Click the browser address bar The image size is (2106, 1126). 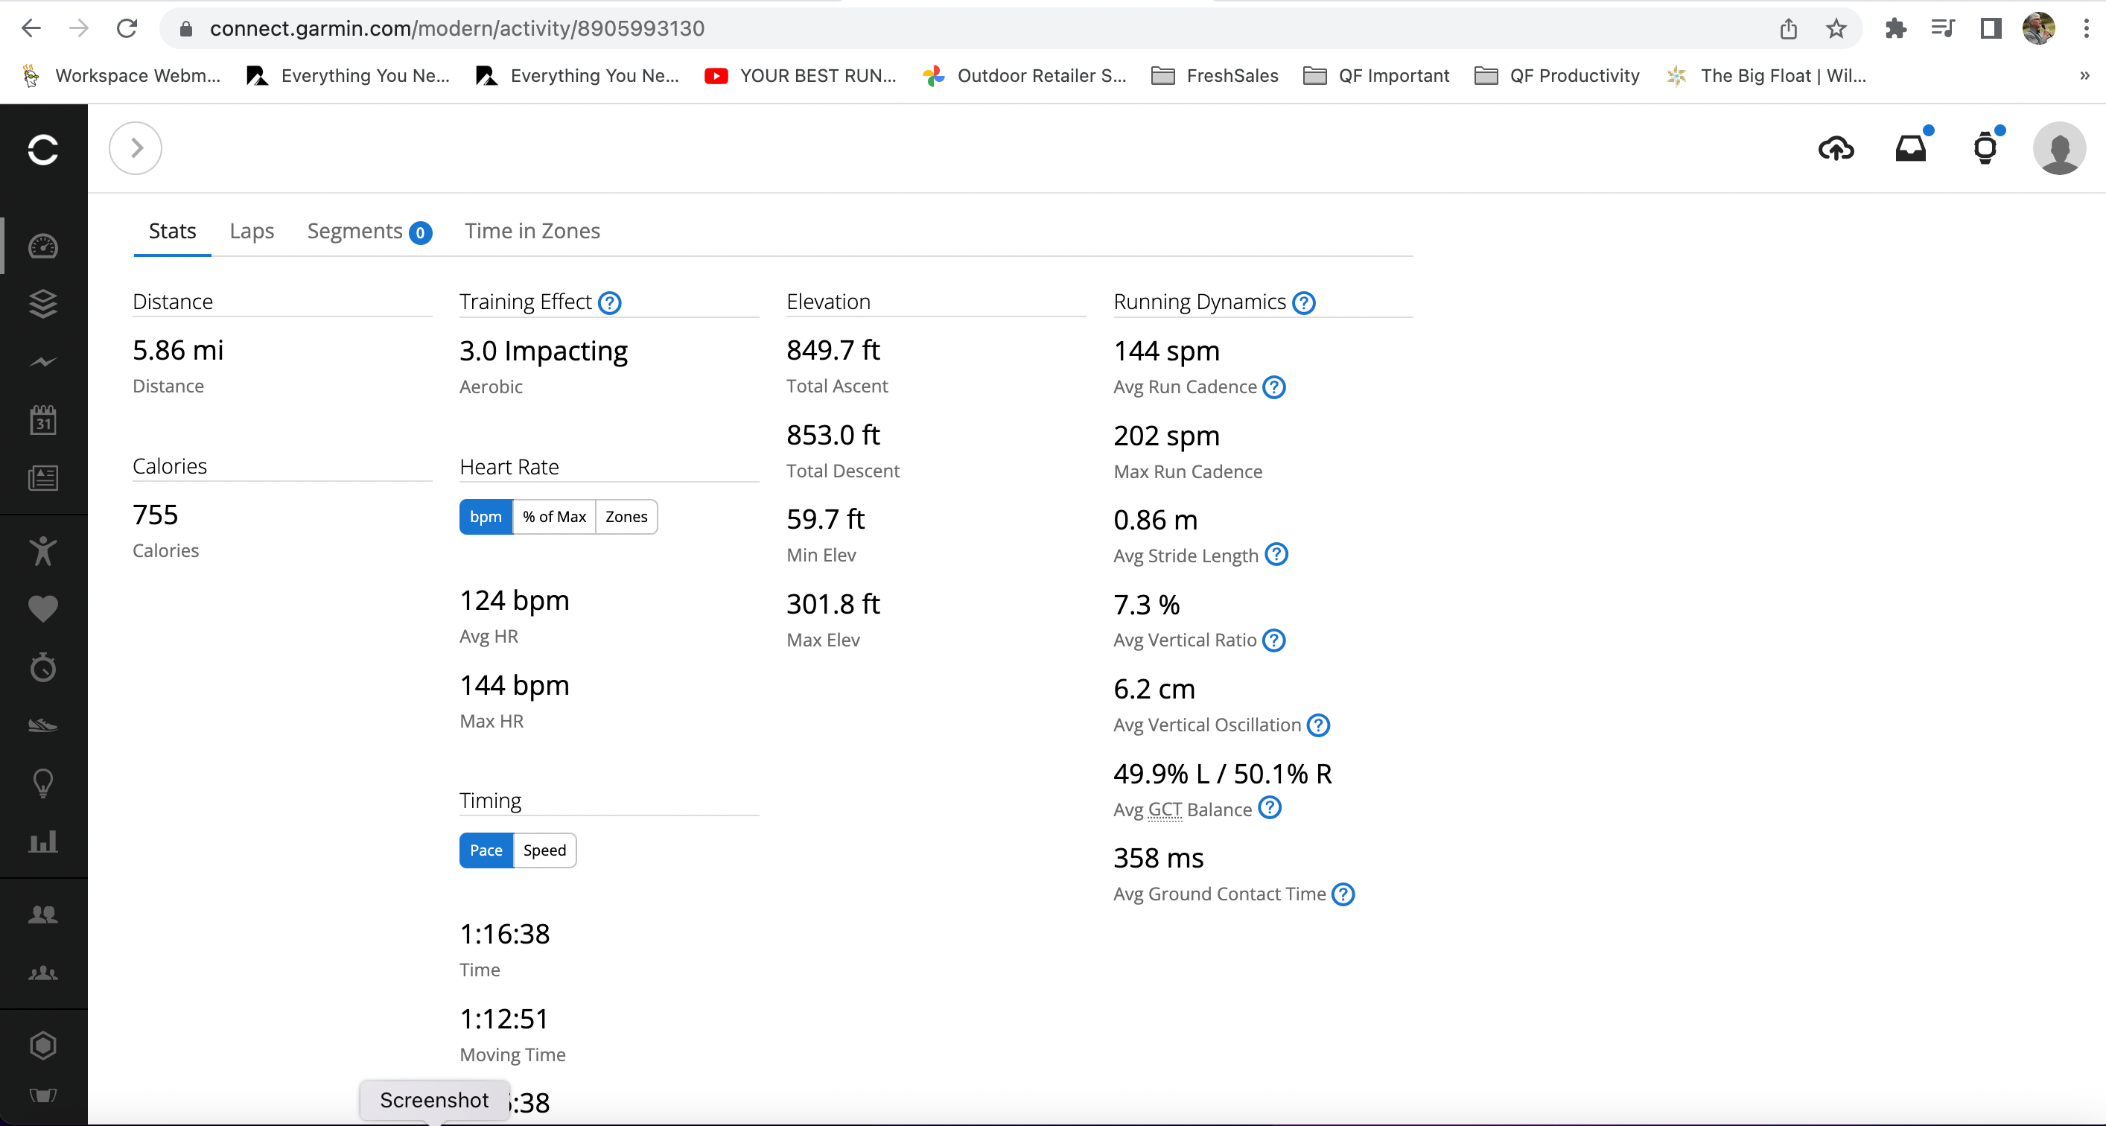click(900, 28)
